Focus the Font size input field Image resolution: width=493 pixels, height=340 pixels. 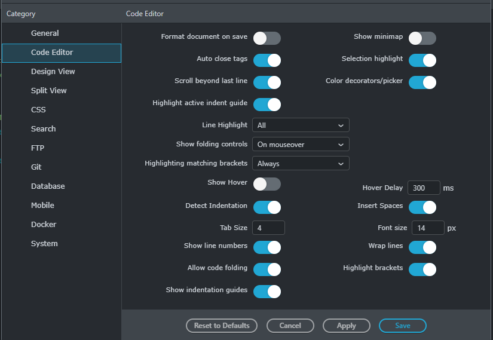tap(428, 228)
